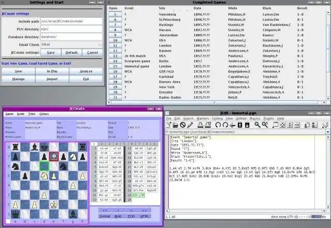Open the Markers menu in jEdit
This screenshot has height=228, width=331.
pos(203,118)
